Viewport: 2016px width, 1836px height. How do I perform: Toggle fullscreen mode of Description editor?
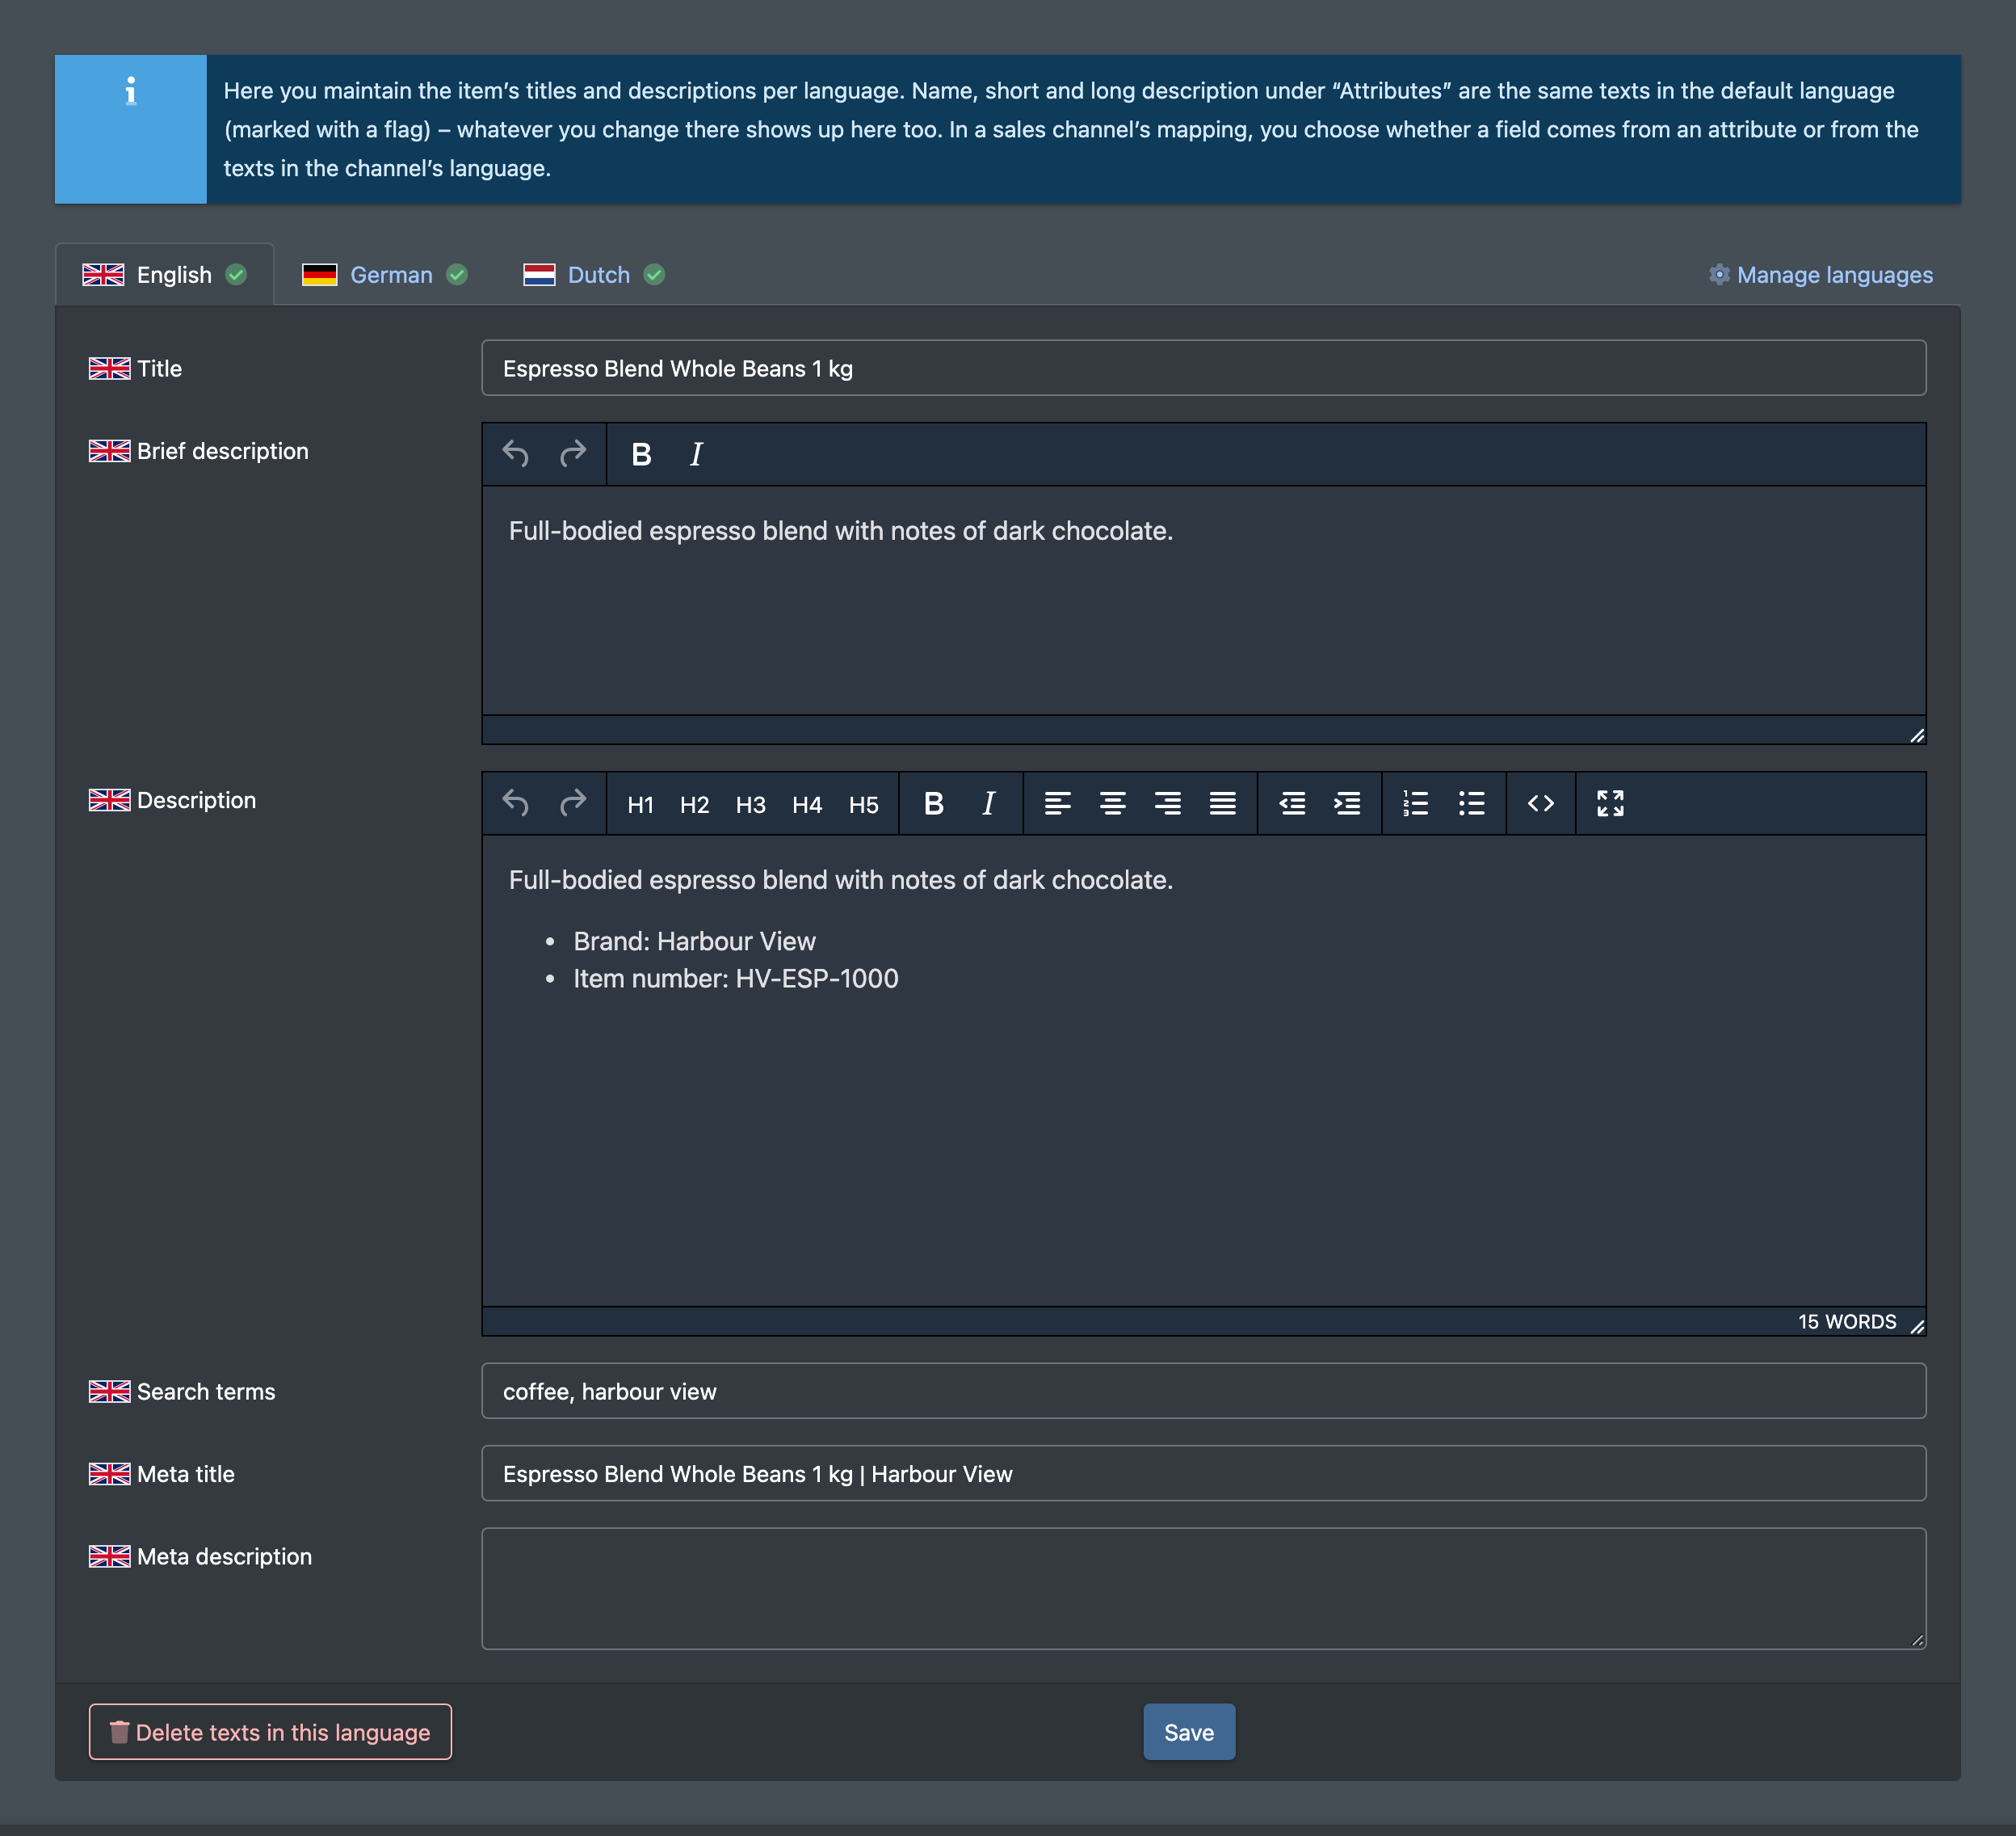(x=1610, y=803)
